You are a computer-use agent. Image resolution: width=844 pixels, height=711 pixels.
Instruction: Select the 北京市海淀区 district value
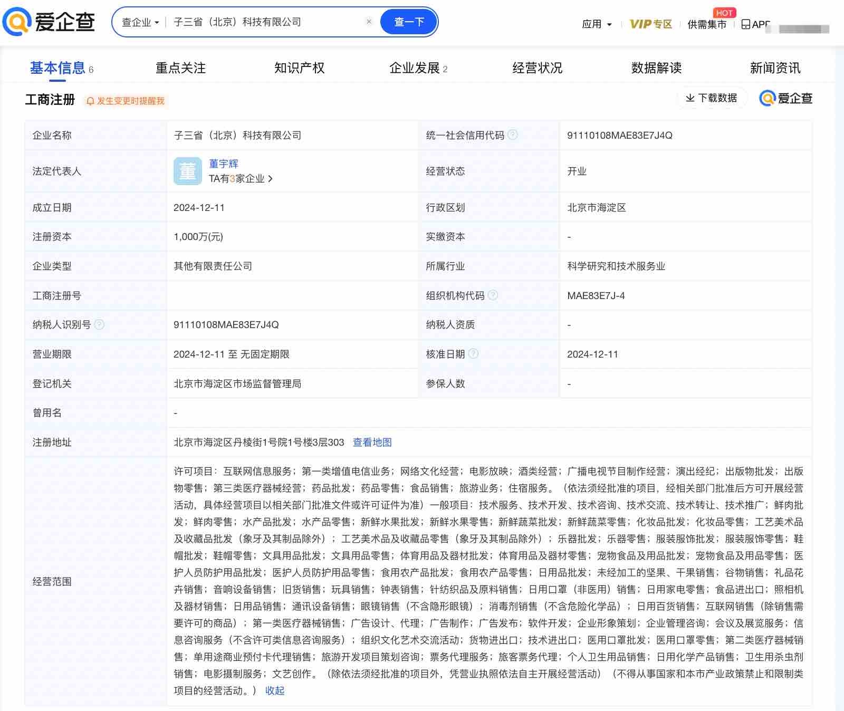pyautogui.click(x=597, y=208)
